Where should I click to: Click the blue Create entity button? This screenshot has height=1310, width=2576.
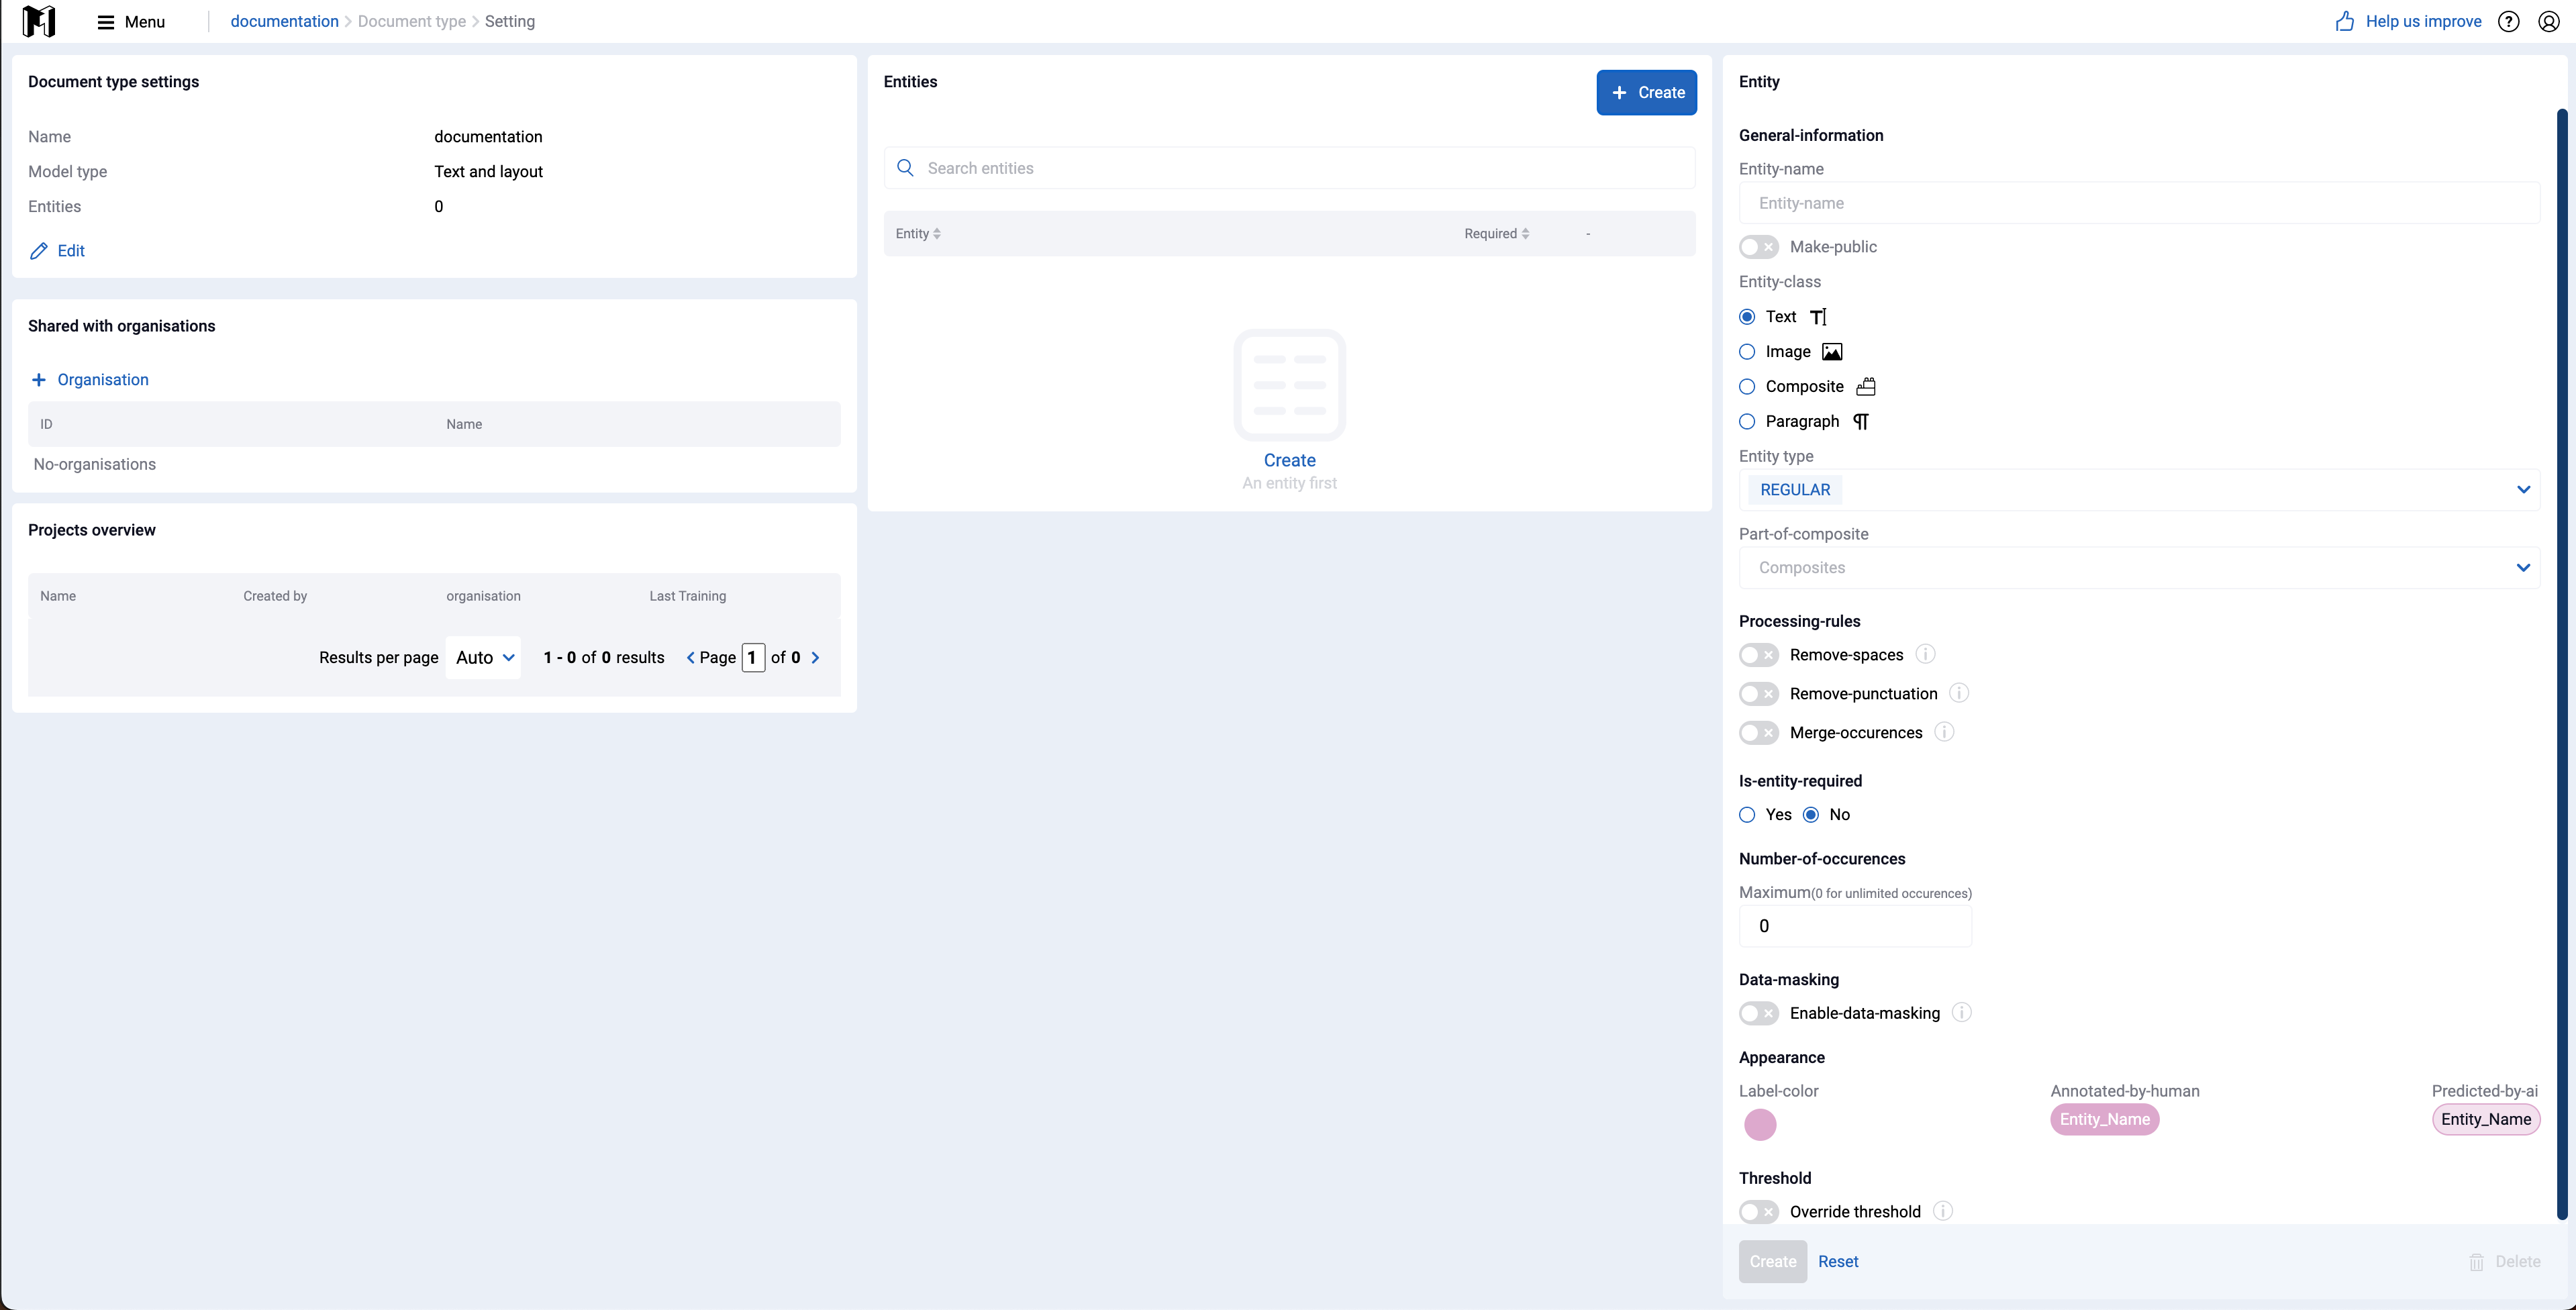click(x=1646, y=93)
